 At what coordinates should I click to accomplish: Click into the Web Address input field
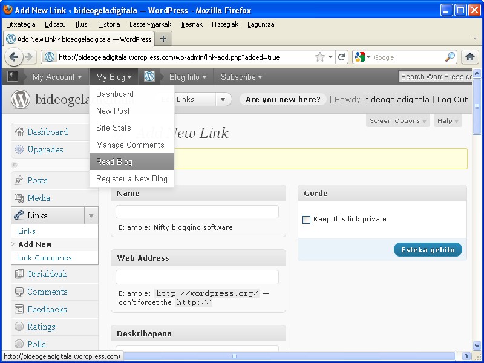tap(197, 277)
